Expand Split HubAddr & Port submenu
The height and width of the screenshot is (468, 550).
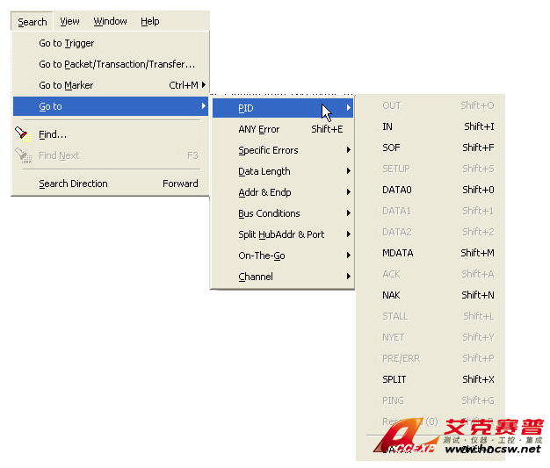point(281,234)
